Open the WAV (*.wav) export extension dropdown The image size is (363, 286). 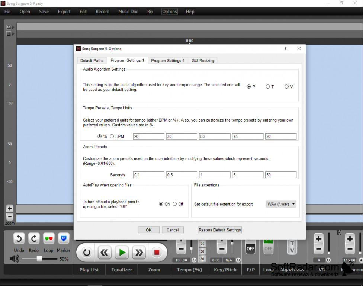(281, 204)
